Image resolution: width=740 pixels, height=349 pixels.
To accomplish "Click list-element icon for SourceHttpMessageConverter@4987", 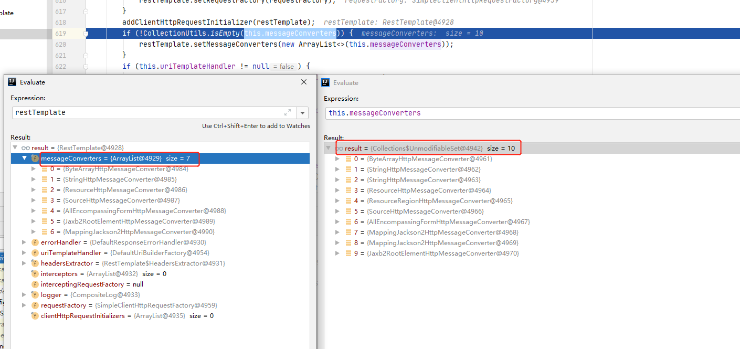I will 44,200.
